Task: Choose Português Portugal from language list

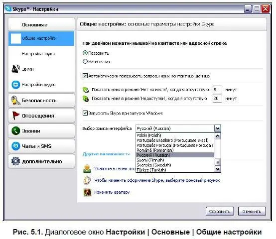Action: click(x=175, y=145)
